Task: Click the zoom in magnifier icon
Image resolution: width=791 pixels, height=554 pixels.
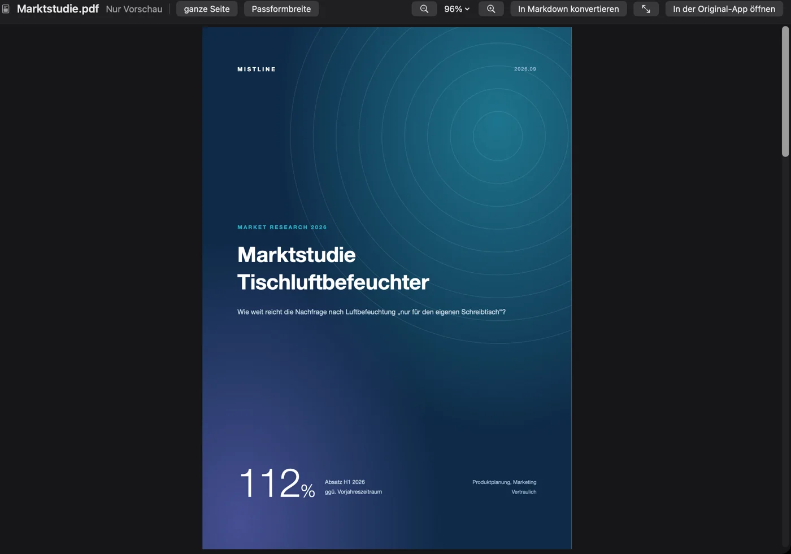Action: pyautogui.click(x=491, y=9)
